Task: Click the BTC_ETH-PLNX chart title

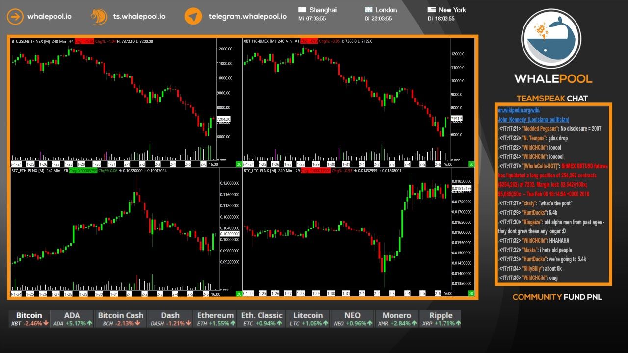Action: [x=28, y=171]
